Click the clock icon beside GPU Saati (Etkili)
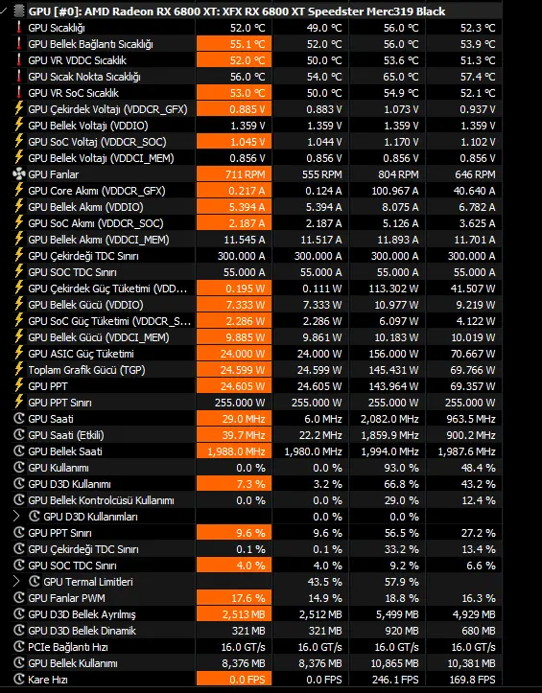 [18, 435]
